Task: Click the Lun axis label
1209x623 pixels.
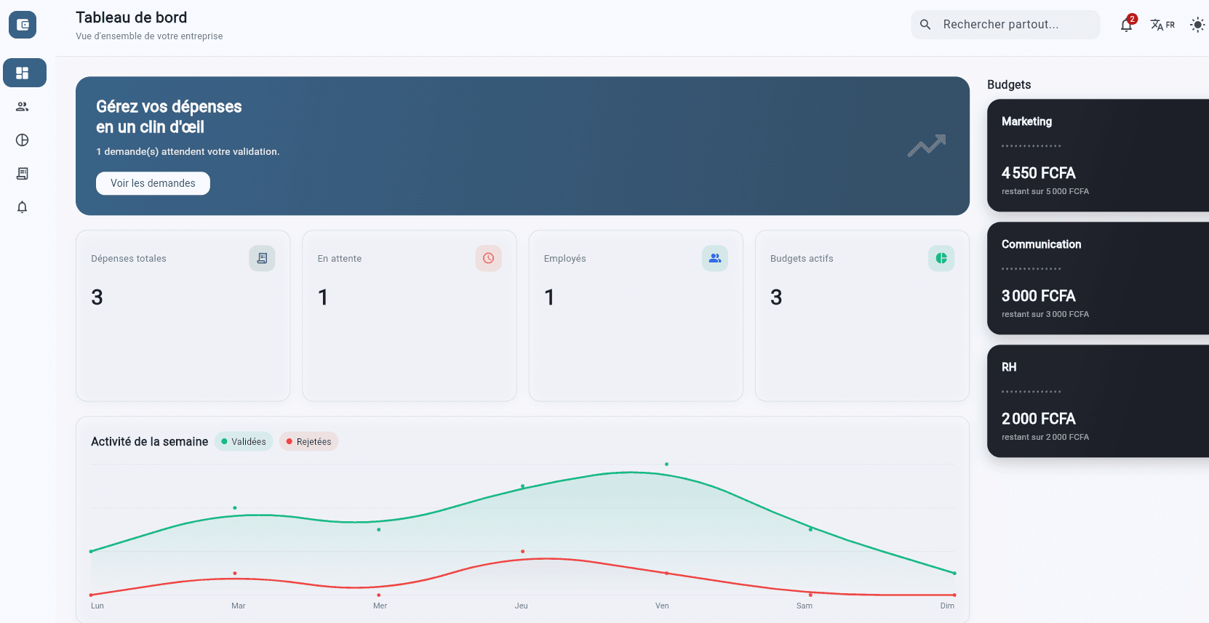Action: 97,606
